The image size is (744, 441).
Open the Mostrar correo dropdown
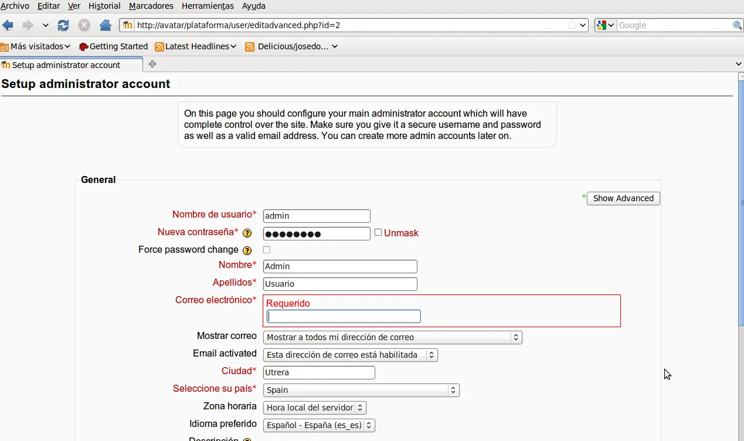(x=392, y=338)
